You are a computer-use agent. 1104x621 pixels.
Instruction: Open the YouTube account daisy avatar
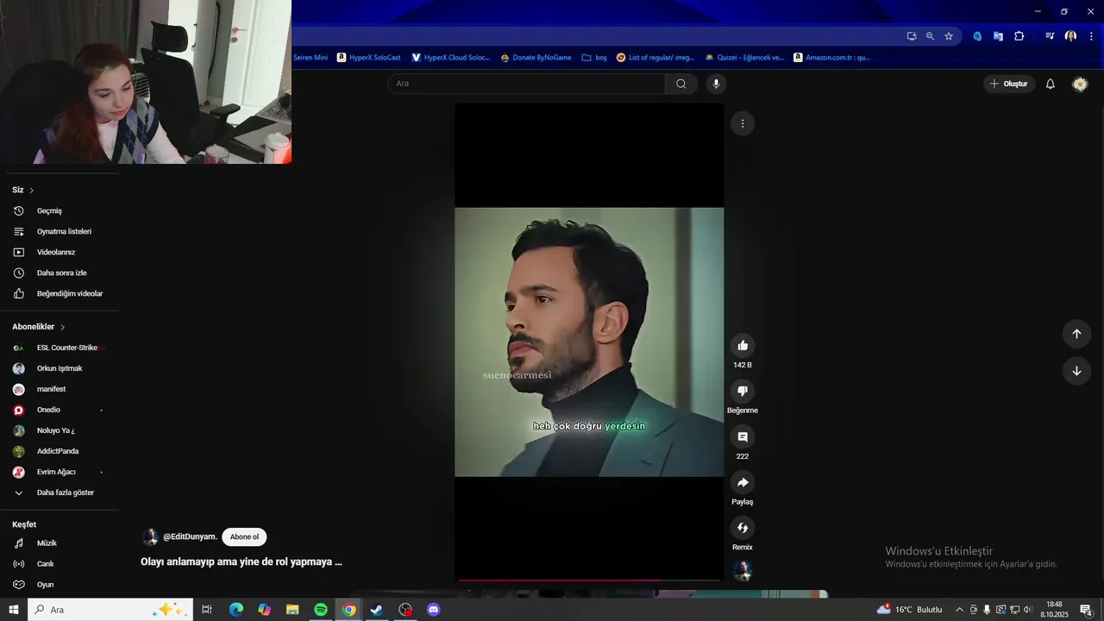[1080, 84]
